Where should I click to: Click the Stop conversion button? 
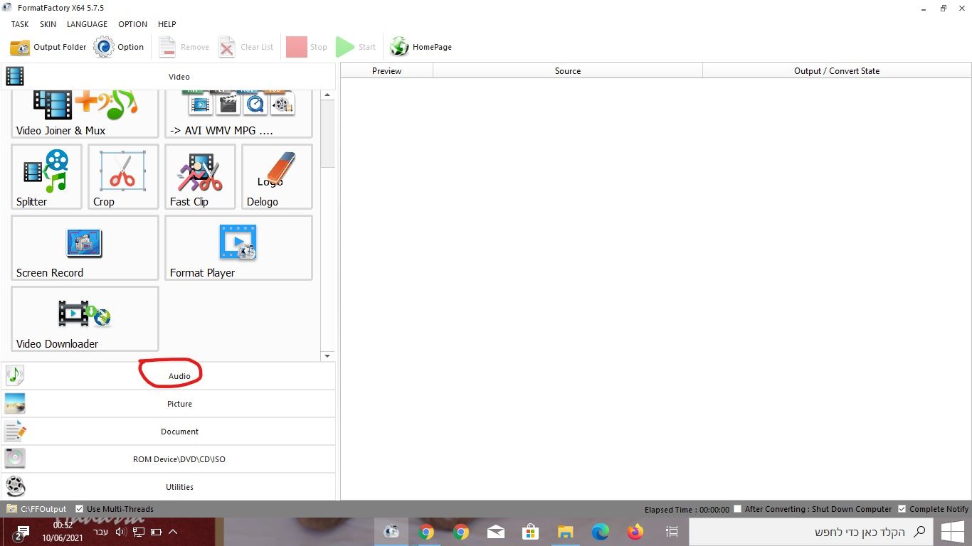pos(307,47)
